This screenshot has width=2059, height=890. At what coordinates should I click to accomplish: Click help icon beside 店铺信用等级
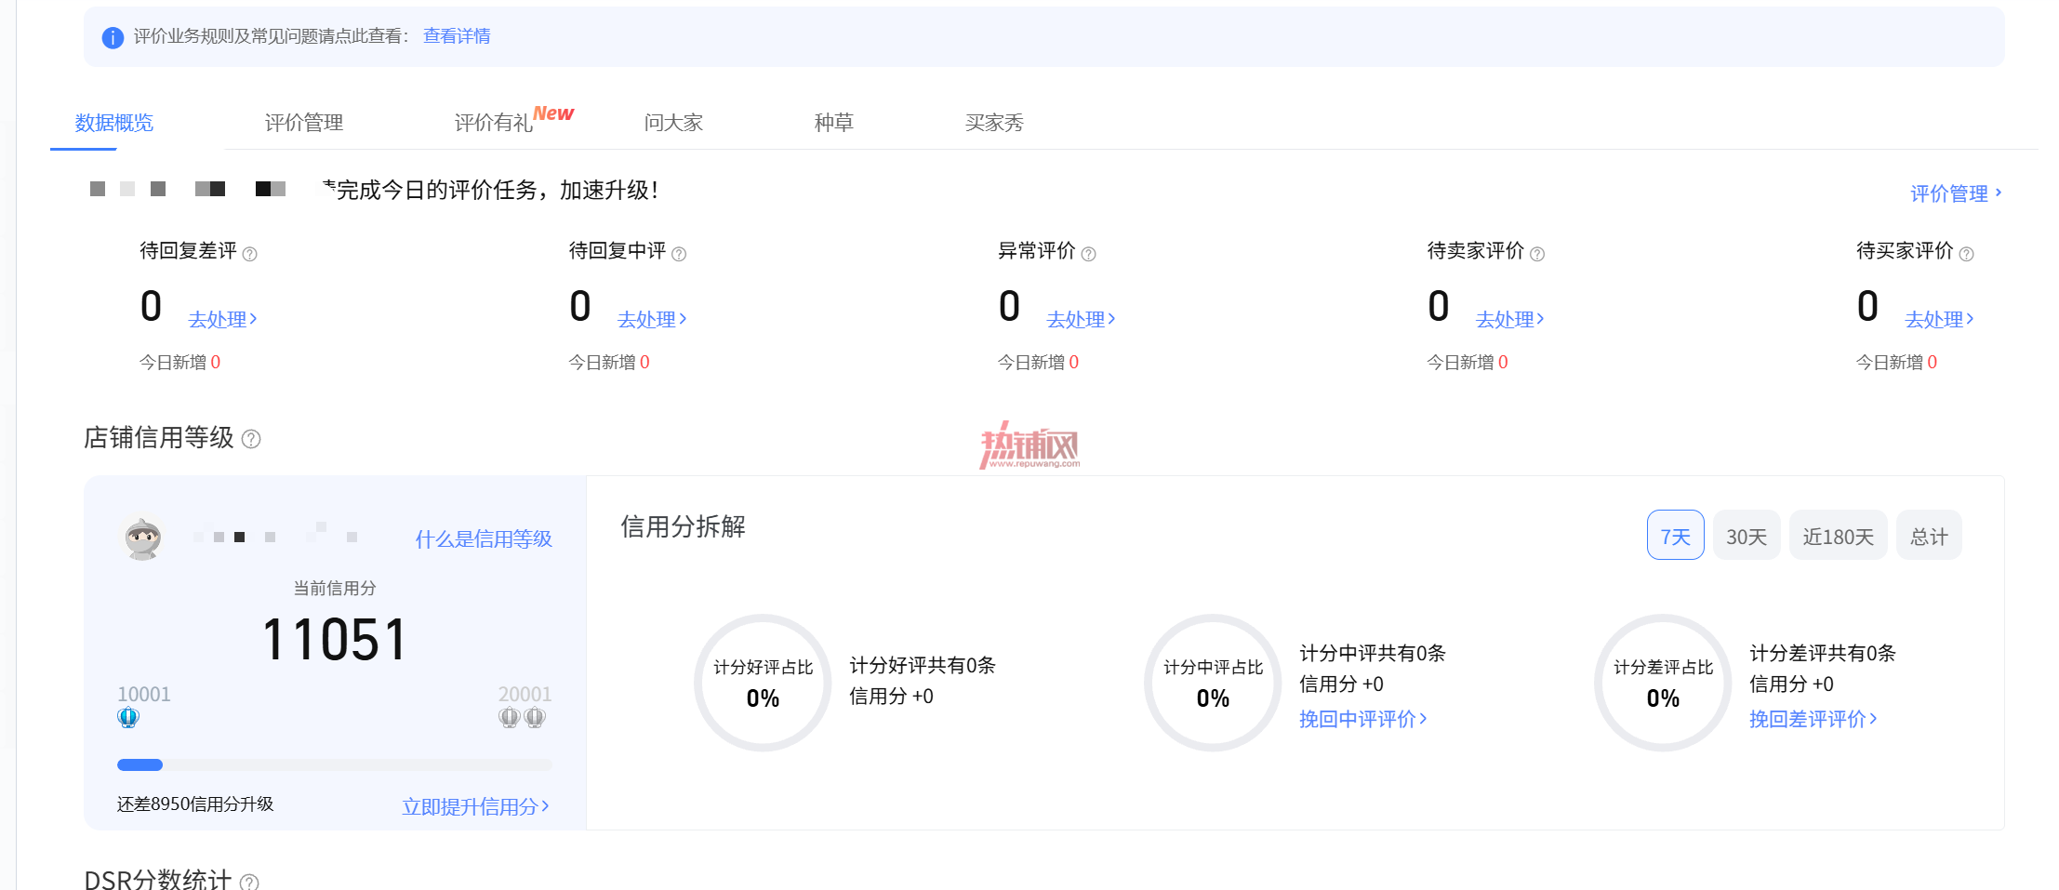click(251, 439)
